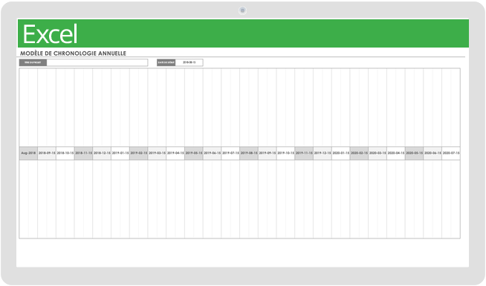The width and height of the screenshot is (486, 286).
Task: Select the 2019-08-15 timeline cell
Action: pyautogui.click(x=249, y=153)
